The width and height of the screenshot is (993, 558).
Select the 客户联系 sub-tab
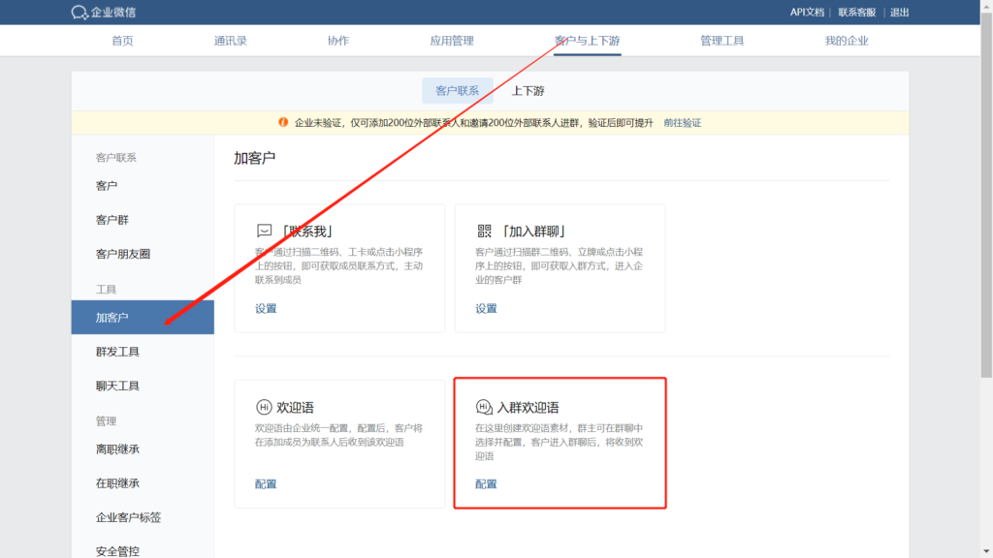point(457,91)
